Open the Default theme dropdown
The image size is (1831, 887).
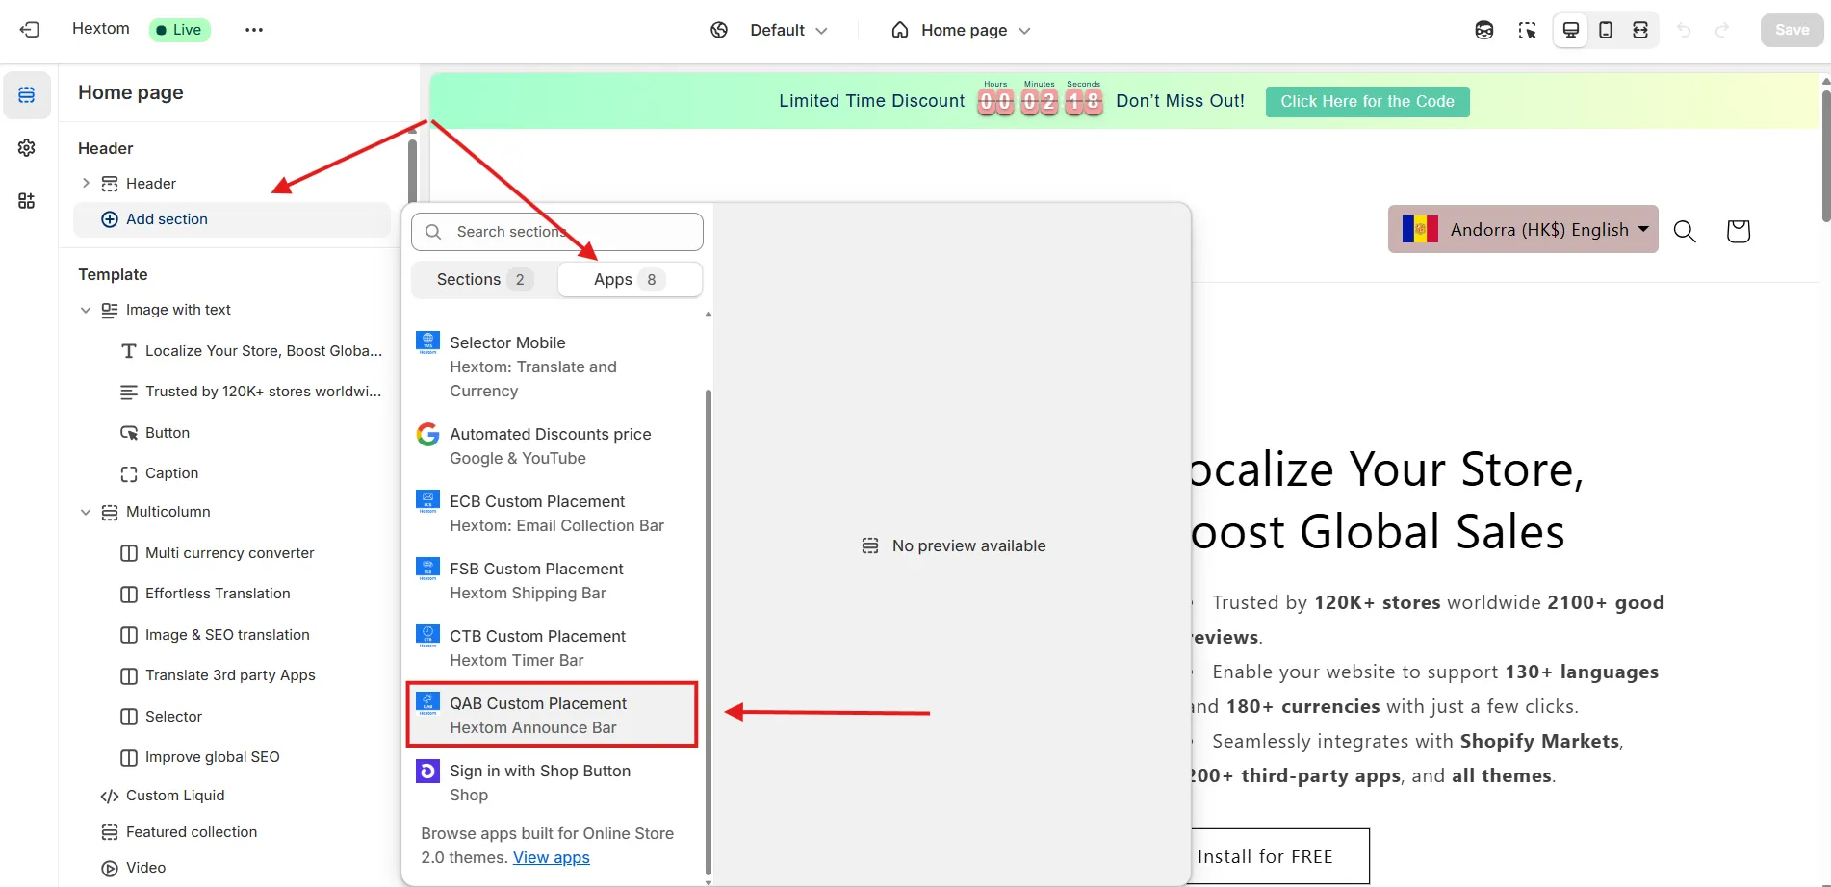point(788,30)
